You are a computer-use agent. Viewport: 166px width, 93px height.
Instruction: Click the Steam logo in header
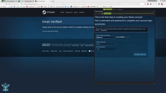coord(49,12)
